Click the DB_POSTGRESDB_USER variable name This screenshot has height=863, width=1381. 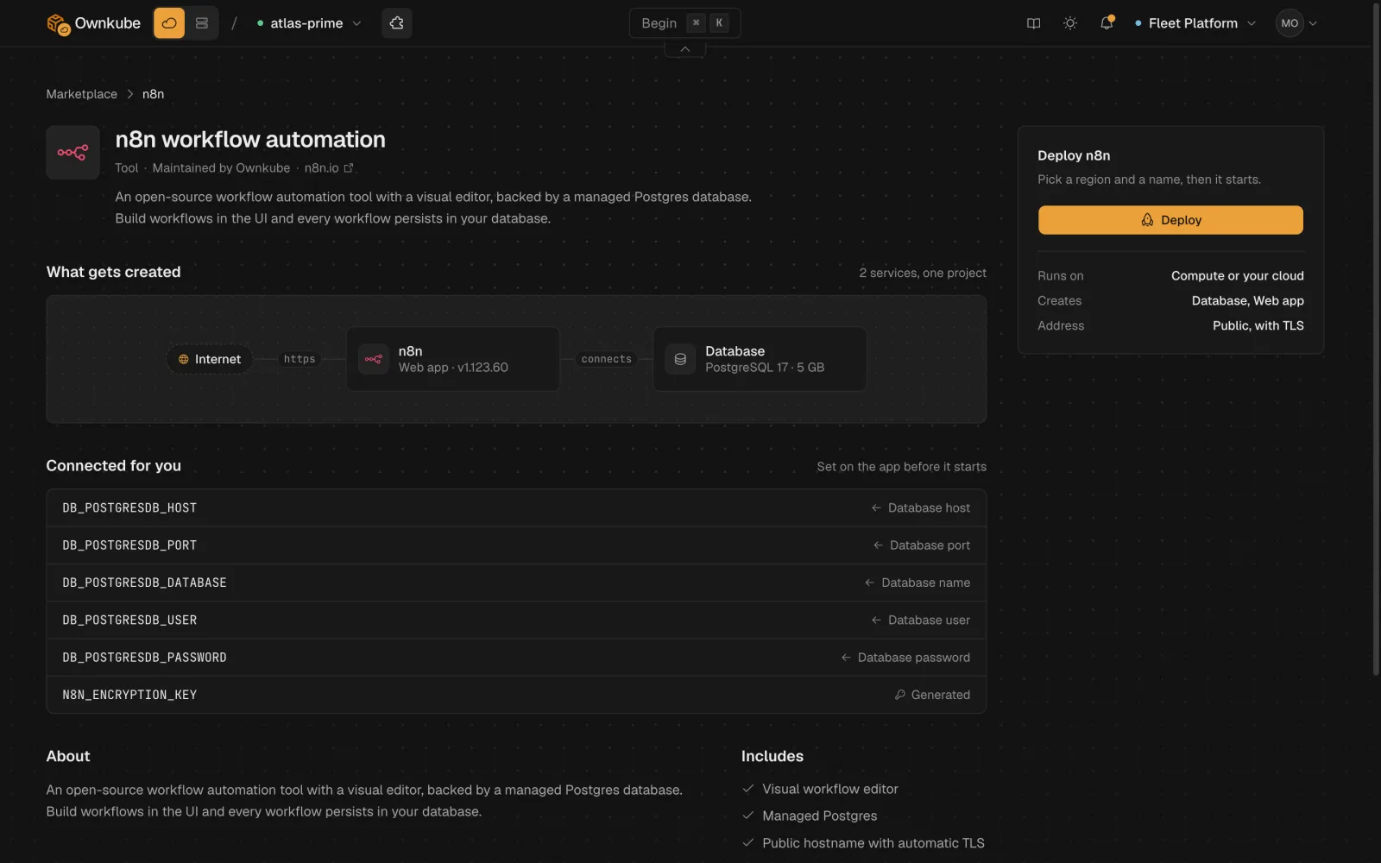click(129, 620)
